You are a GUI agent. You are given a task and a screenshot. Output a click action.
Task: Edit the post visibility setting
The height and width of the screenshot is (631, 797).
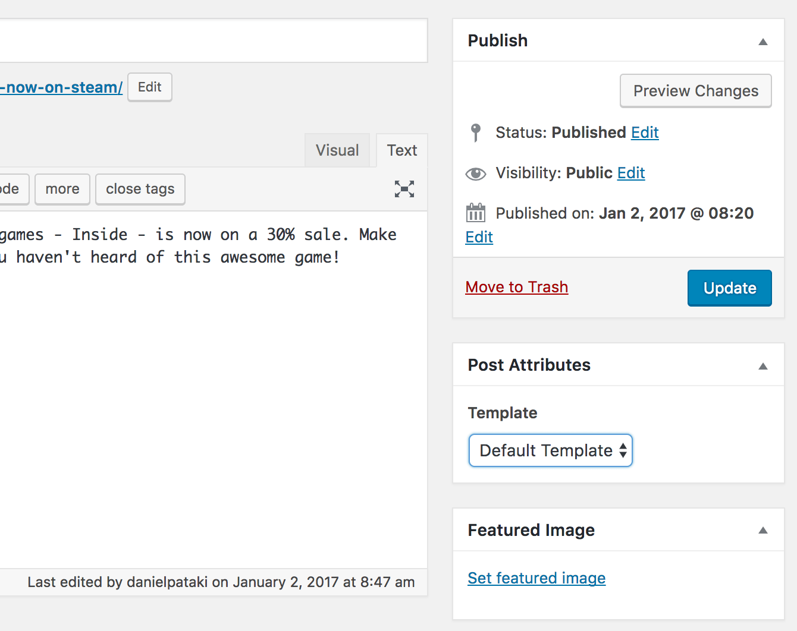click(631, 173)
